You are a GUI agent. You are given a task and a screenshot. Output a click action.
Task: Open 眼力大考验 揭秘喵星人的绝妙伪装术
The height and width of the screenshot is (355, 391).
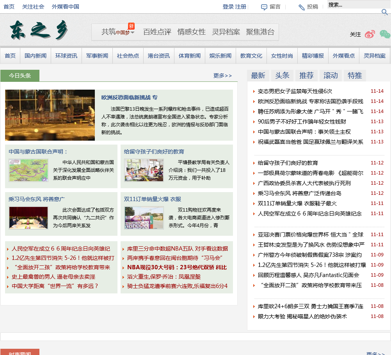pos(302,317)
